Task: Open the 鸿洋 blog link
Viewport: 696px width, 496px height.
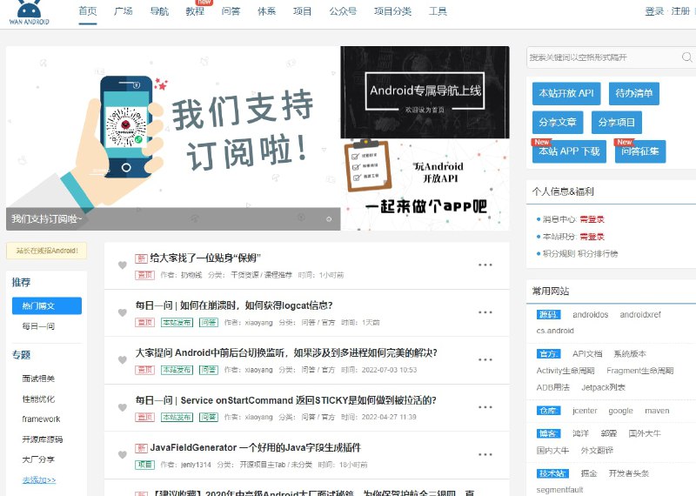Action: click(x=580, y=433)
